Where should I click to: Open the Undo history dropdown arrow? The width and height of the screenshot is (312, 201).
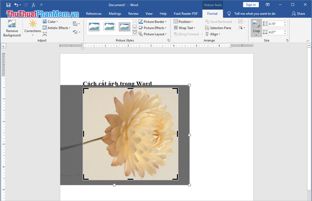(20, 5)
